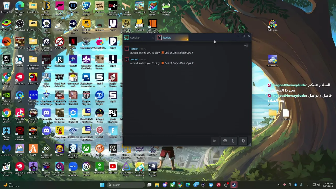Select the Riot Client desktop icon
The image size is (336, 189).
(20, 79)
